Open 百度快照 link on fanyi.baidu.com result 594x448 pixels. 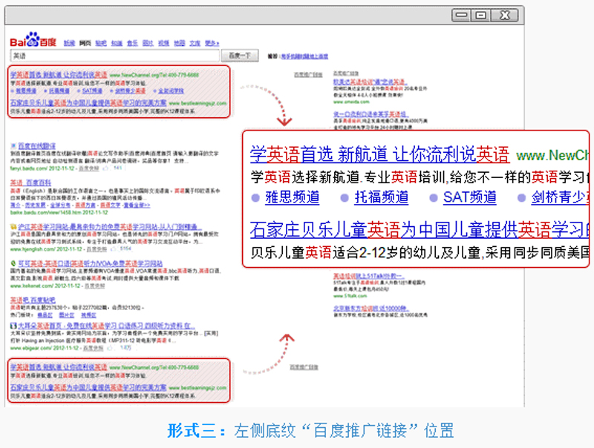coord(88,168)
